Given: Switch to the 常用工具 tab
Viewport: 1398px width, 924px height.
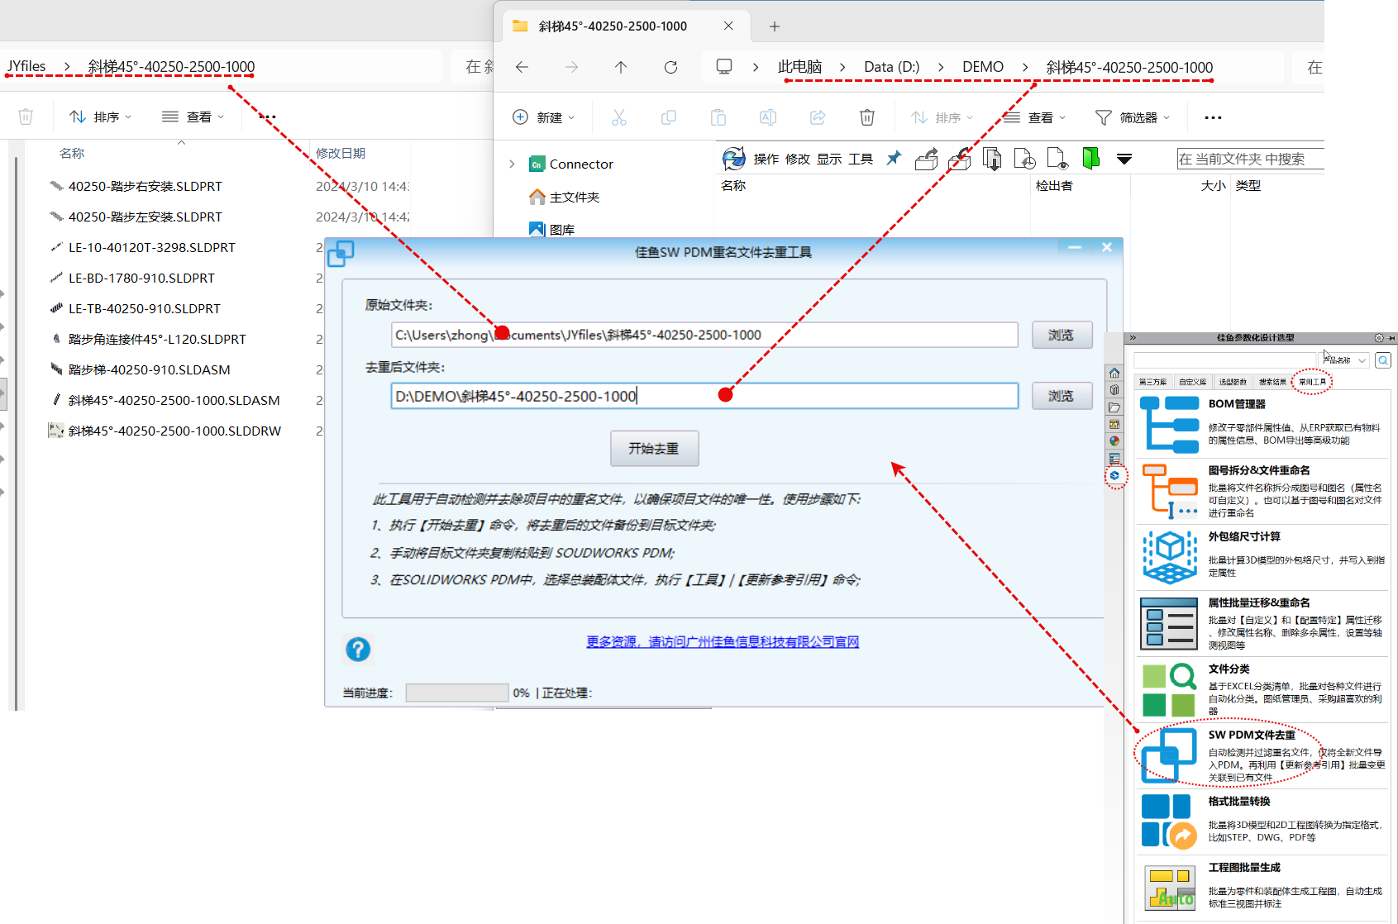Looking at the screenshot, I should [x=1312, y=382].
